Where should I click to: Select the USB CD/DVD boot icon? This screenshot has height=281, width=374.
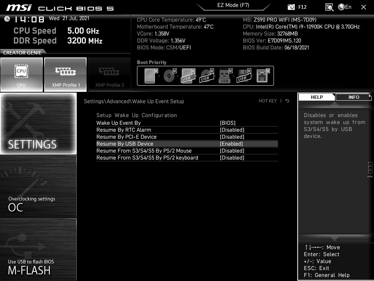click(x=207, y=76)
